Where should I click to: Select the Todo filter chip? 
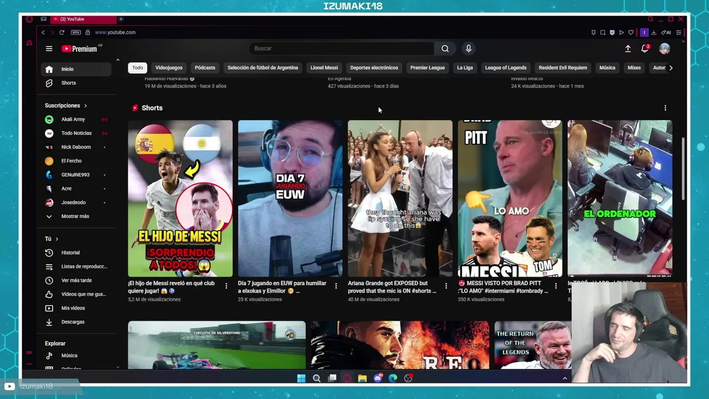pyautogui.click(x=137, y=68)
